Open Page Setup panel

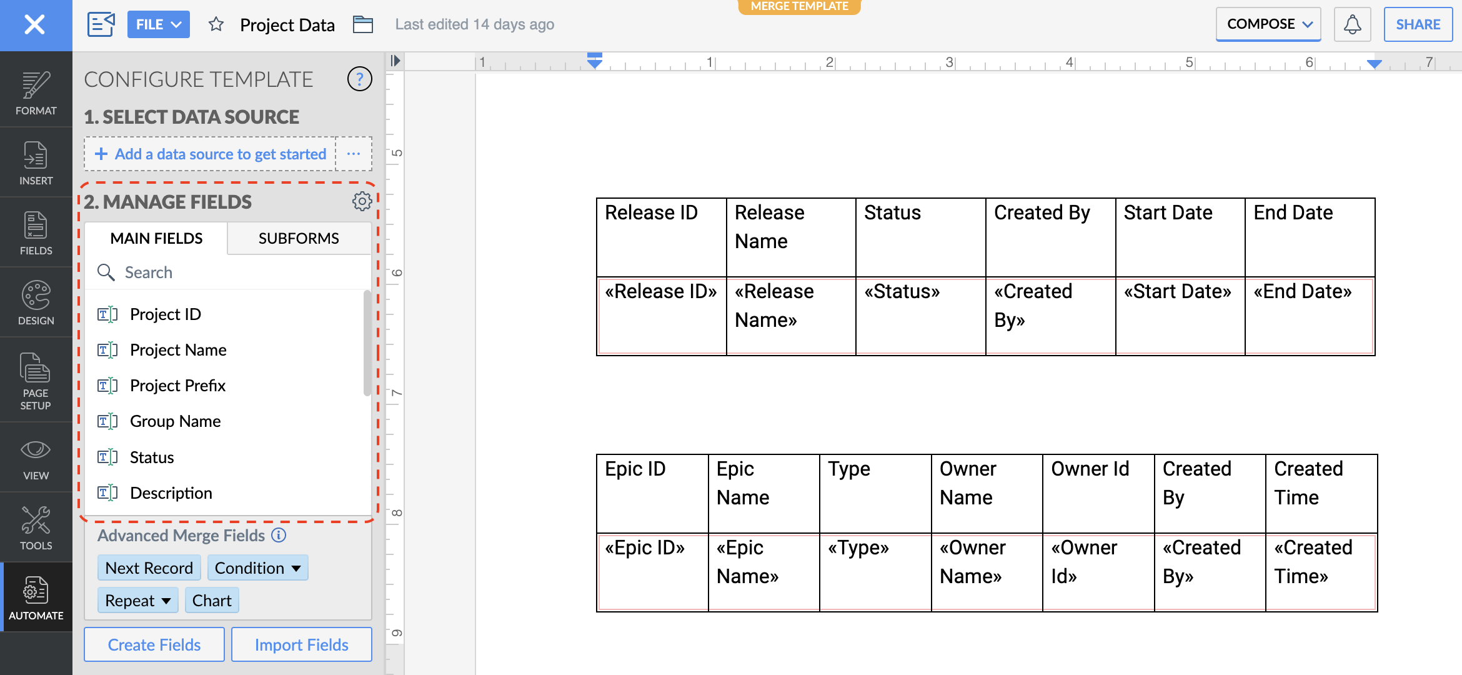click(x=36, y=380)
